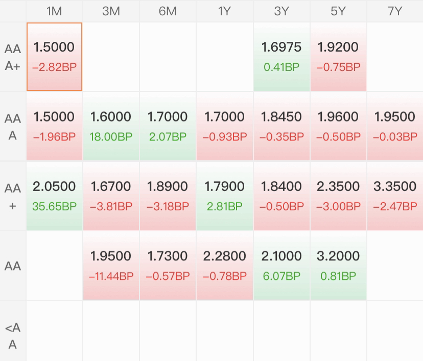423x361 pixels.
Task: Open the AA 3M cell with -11.44BP
Action: coord(111,266)
